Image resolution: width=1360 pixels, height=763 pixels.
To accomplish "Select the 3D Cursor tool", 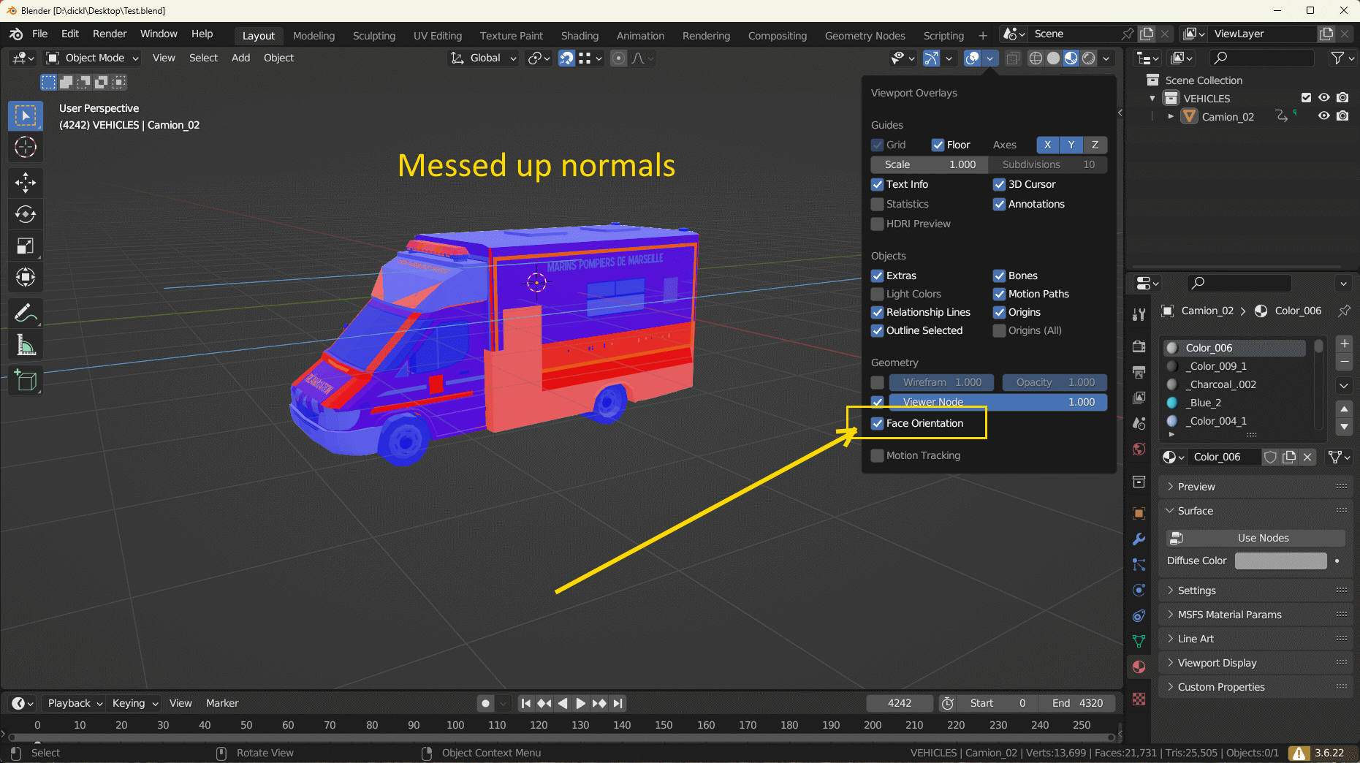I will (26, 148).
